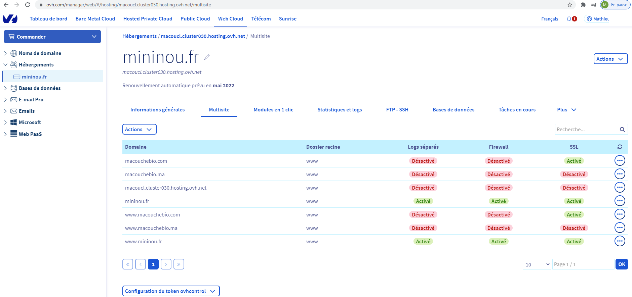The image size is (632, 297).
Task: Click the search magnifier icon
Action: pos(622,130)
